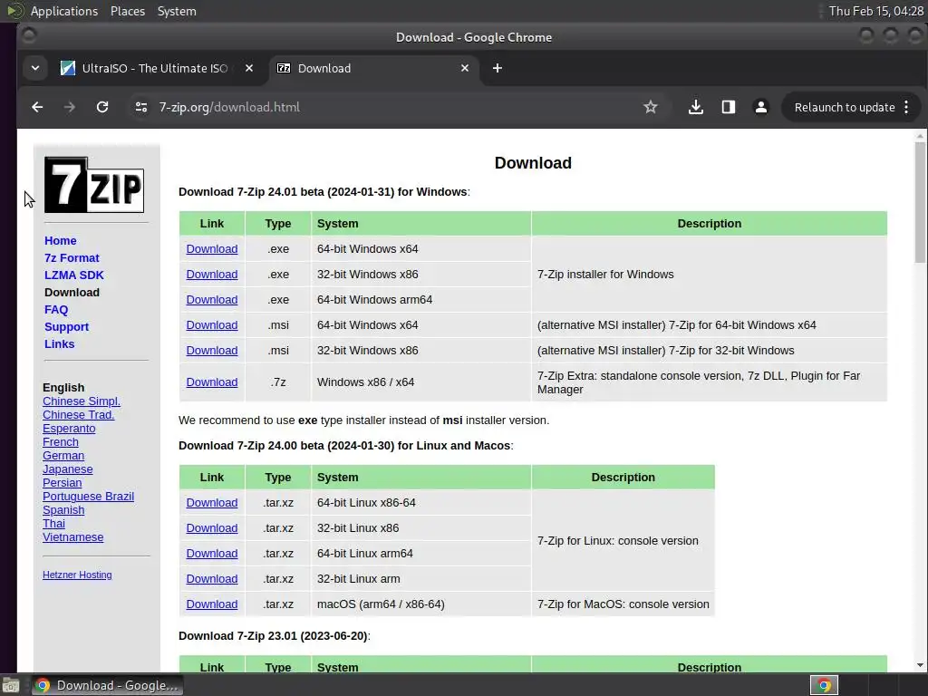Download .7z for Windows x86 / x64

212,382
